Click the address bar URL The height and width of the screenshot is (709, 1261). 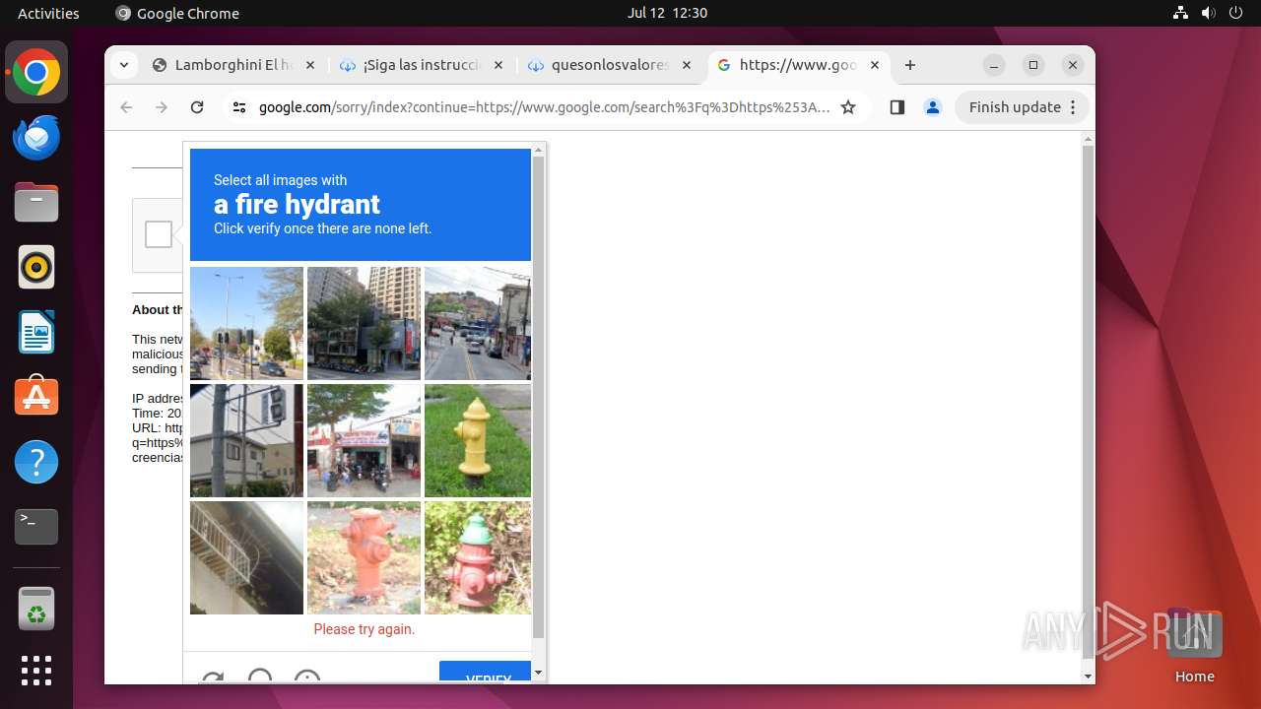[544, 107]
